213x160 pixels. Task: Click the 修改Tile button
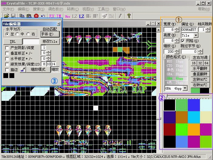(50, 41)
